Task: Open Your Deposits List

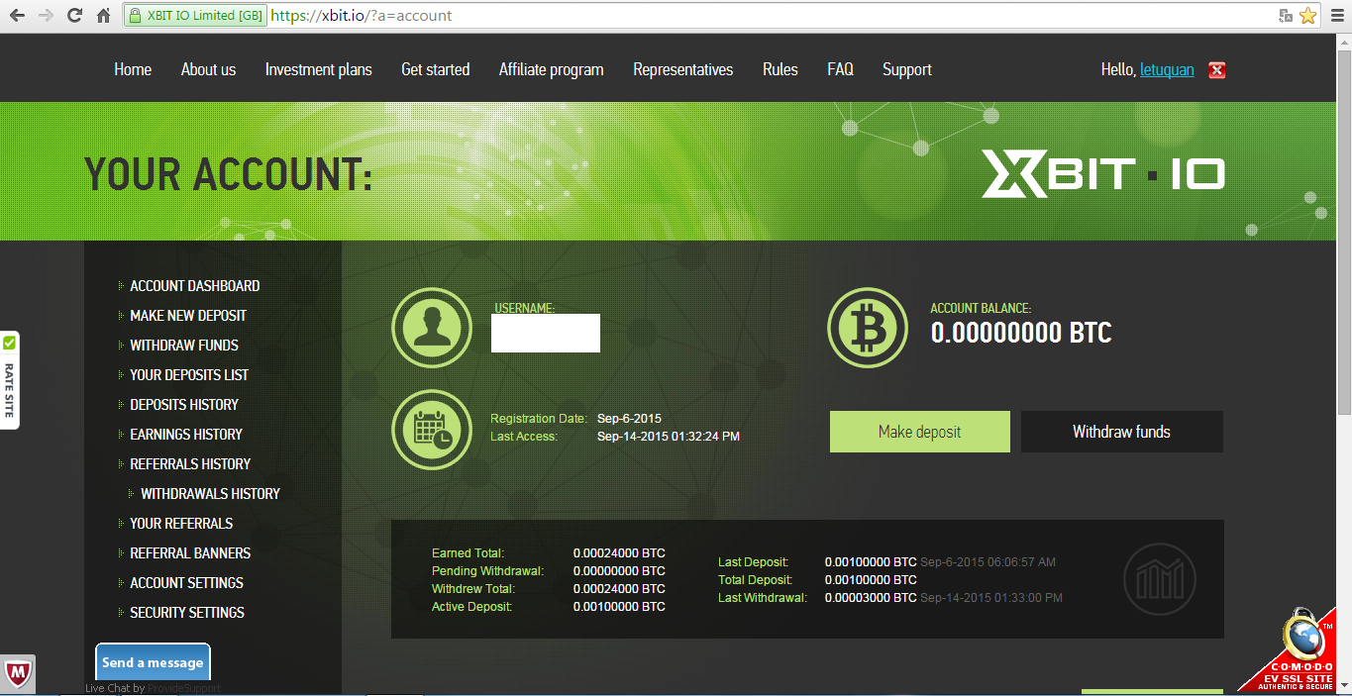Action: point(189,375)
